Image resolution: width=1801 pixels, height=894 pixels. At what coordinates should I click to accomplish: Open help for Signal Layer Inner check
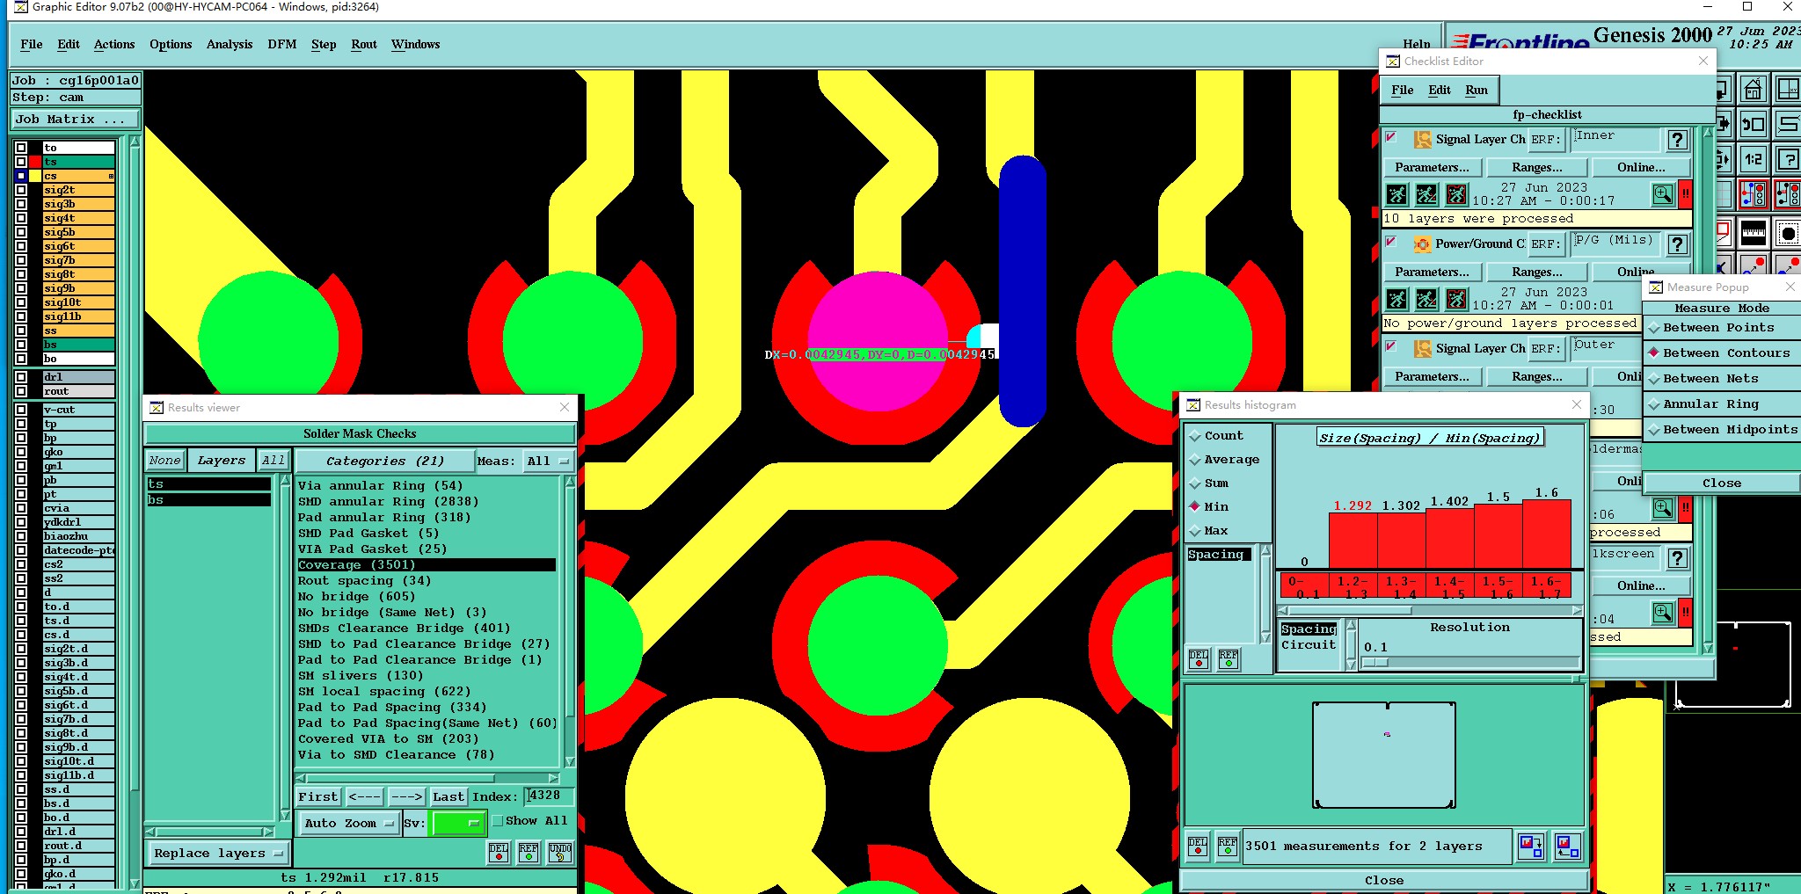(x=1677, y=140)
